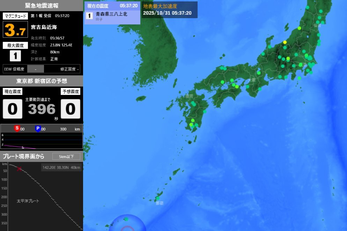Image resolution: width=347 pixels, height=231 pixels.
Task: Click the EEW 信頼度 gray indicator bar
Action: [35, 69]
